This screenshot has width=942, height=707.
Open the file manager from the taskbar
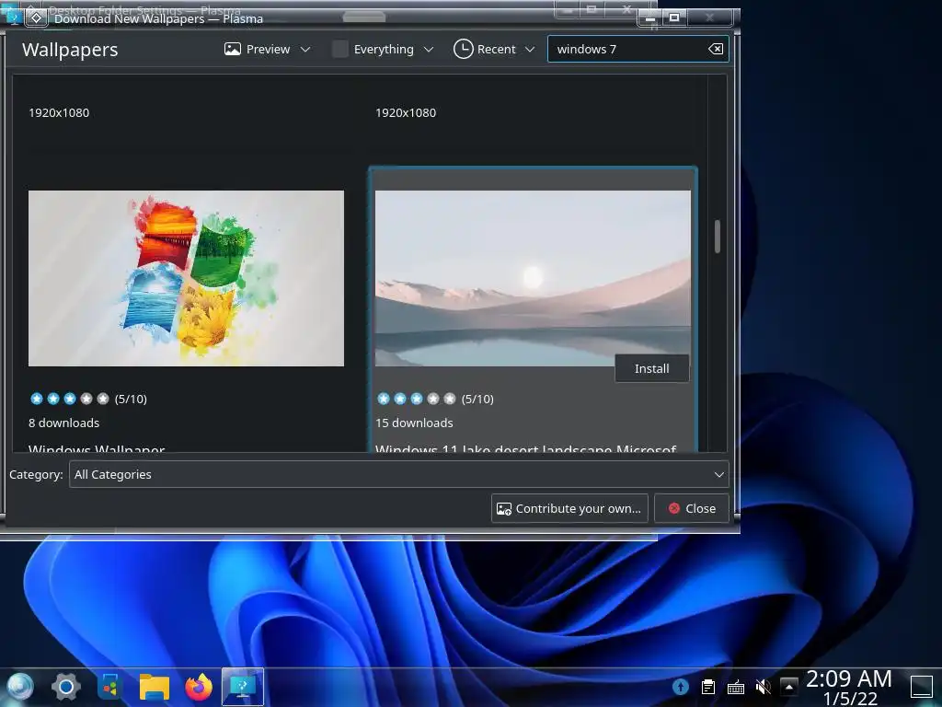(x=155, y=687)
